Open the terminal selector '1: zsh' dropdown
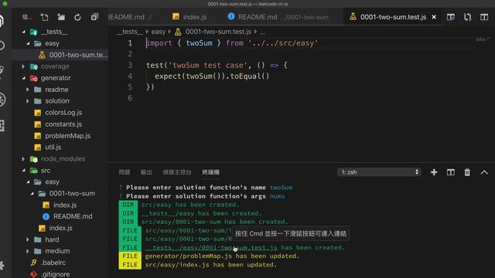The width and height of the screenshot is (495, 278). [379, 172]
